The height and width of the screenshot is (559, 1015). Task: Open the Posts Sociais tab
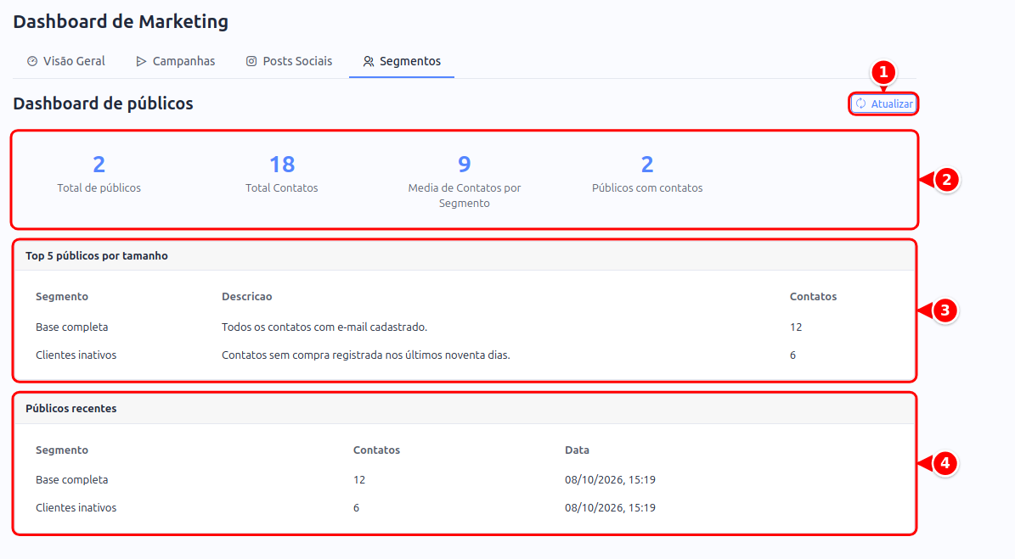[289, 61]
